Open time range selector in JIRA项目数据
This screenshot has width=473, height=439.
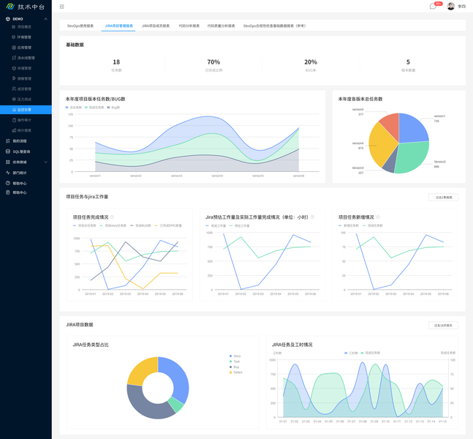pyautogui.click(x=444, y=326)
